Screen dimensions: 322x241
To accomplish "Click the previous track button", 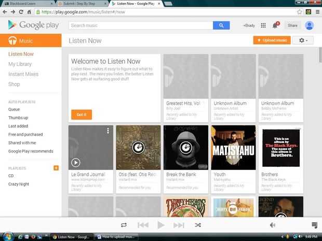I will pos(143,225).
